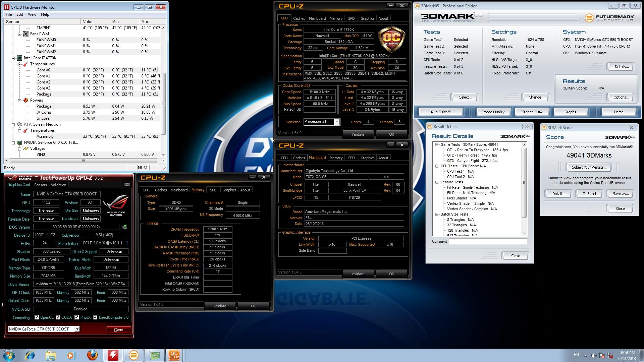
Task: Click the HWMonitor title bar H icon
Action: tap(7, 7)
